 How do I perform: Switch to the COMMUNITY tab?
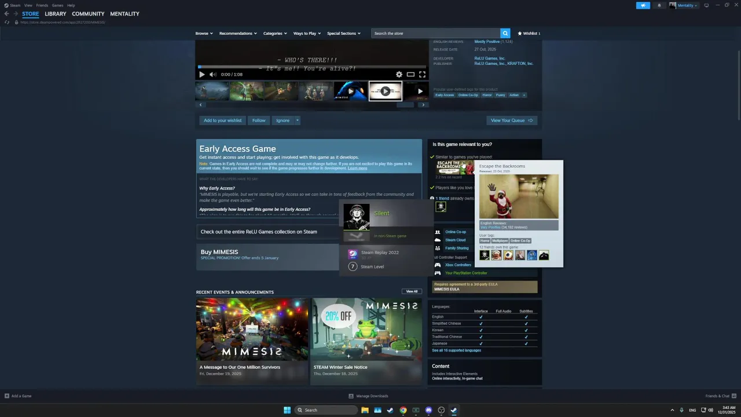[x=88, y=14]
